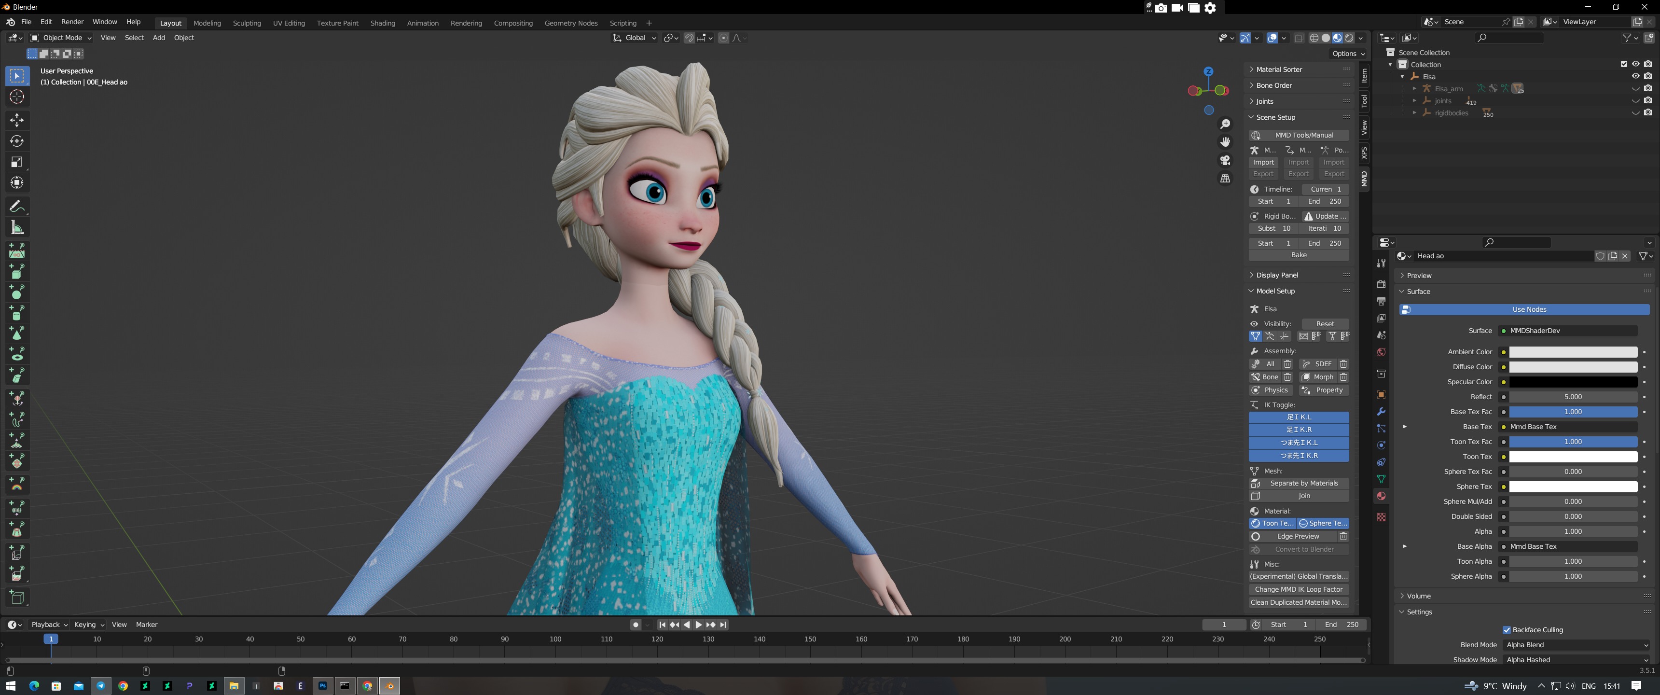The width and height of the screenshot is (1660, 695).
Task: Open the Render menu
Action: (72, 22)
